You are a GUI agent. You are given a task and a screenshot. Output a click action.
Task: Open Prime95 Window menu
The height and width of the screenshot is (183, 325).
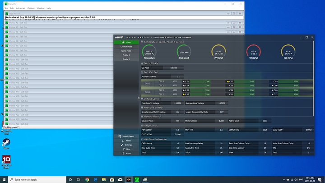pos(41,8)
